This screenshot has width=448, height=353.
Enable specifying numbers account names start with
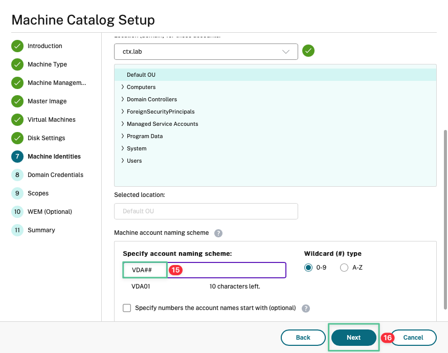pos(127,308)
